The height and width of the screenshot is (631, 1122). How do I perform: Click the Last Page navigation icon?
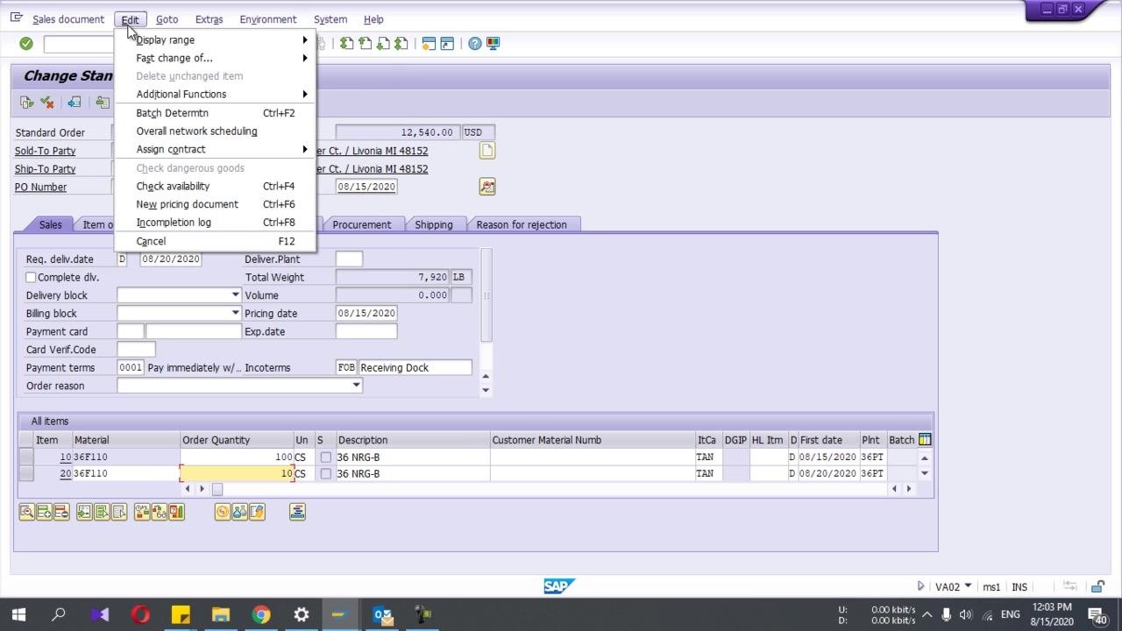pyautogui.click(x=401, y=43)
